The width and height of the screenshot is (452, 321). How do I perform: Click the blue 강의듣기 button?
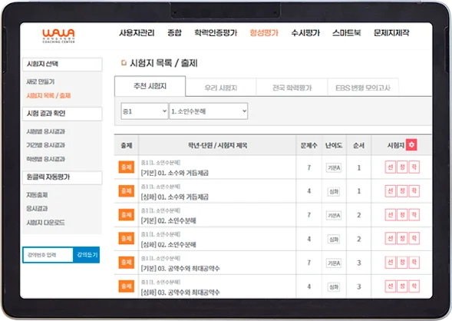pos(87,255)
